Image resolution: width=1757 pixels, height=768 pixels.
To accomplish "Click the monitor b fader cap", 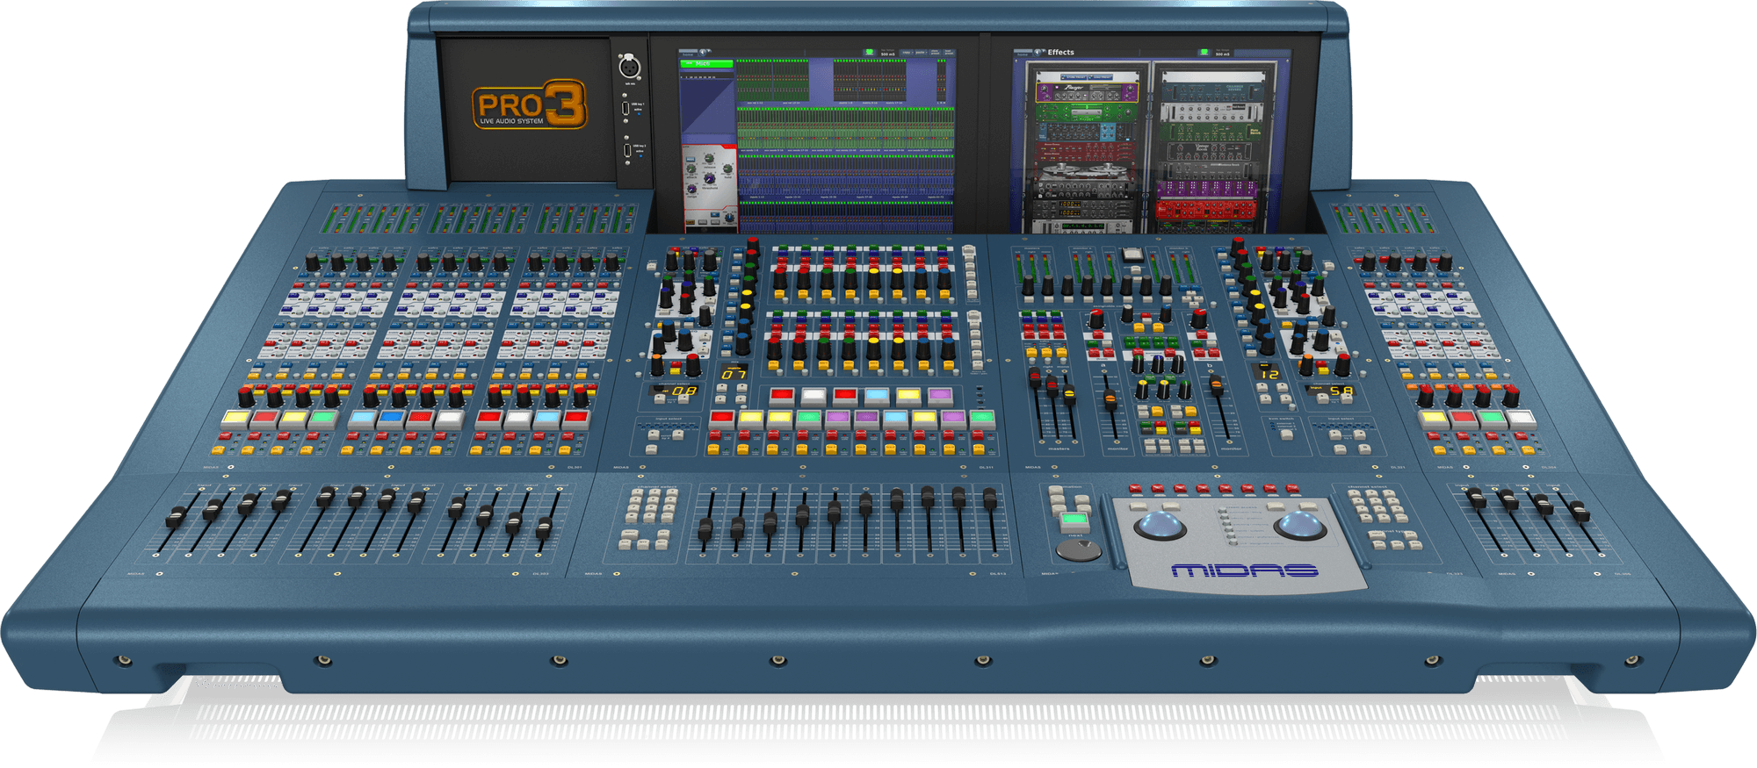I will tap(1217, 385).
